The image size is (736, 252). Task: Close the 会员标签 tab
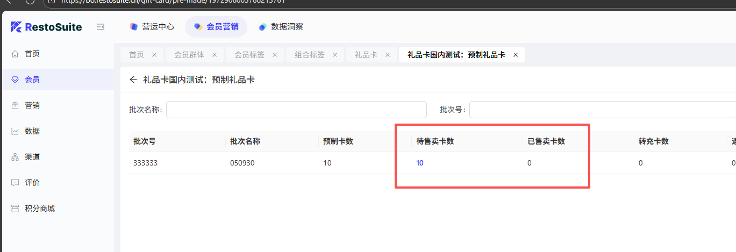(x=274, y=55)
